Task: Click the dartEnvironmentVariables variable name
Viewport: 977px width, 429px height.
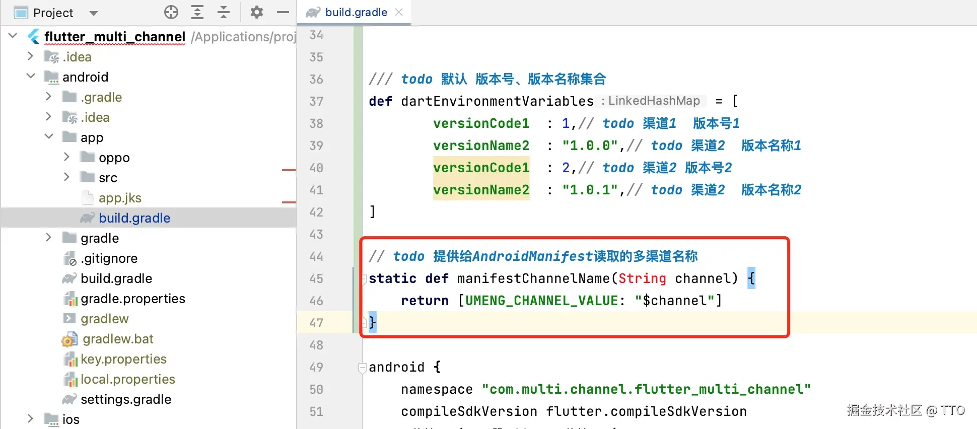Action: (497, 101)
